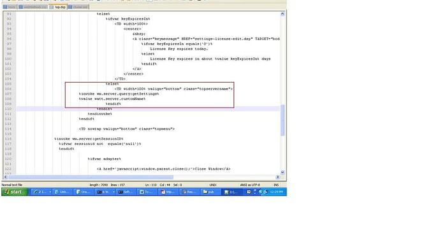Open the 'Res...' taskbar button
Screen dimensions: 440x230
coord(190,192)
